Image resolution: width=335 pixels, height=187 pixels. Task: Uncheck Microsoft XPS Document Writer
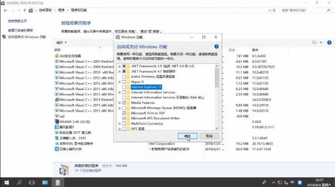(124, 118)
